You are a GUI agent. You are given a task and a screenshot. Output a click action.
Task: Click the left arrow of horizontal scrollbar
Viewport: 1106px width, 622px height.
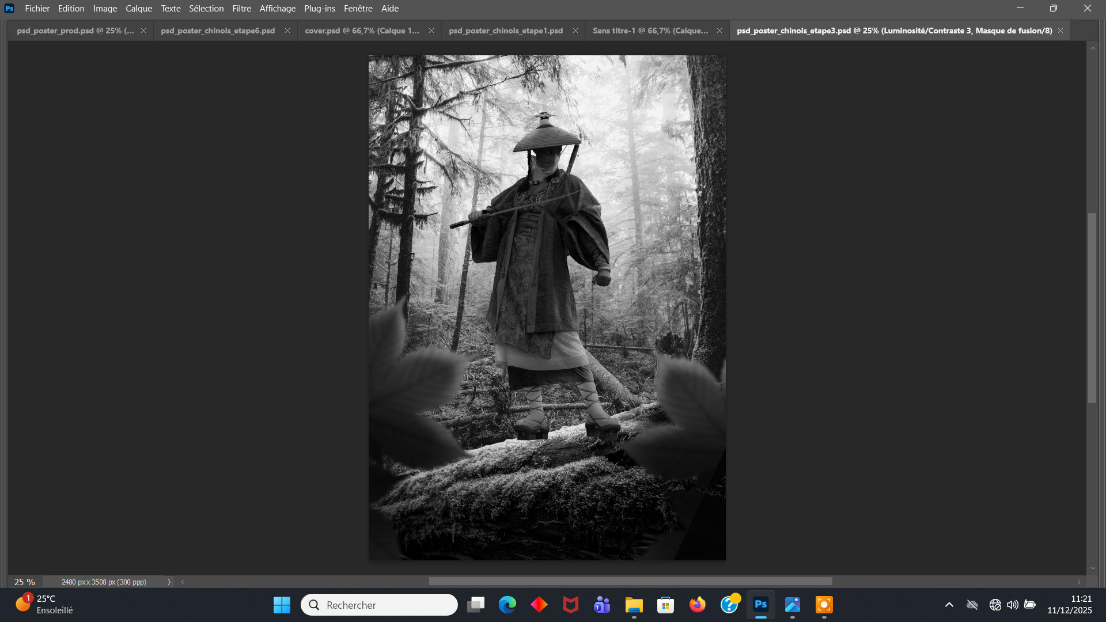point(183,582)
